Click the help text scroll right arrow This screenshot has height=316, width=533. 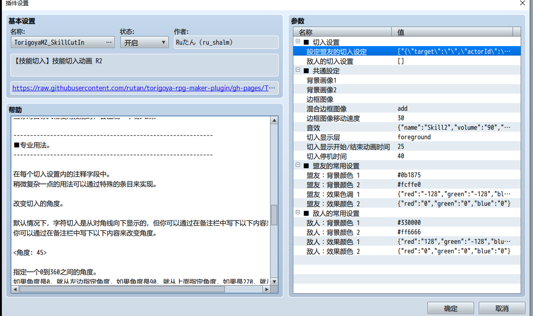(266, 289)
